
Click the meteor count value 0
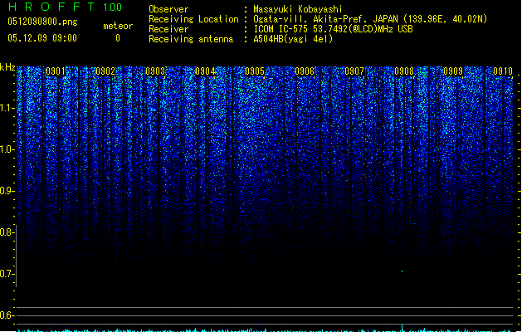pos(118,38)
